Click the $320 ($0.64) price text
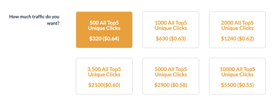 [x=104, y=39]
